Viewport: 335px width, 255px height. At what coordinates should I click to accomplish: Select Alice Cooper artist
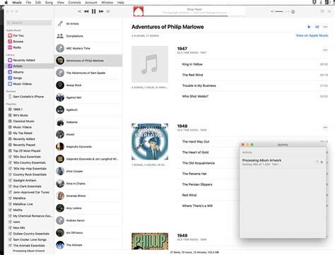[x=88, y=171]
